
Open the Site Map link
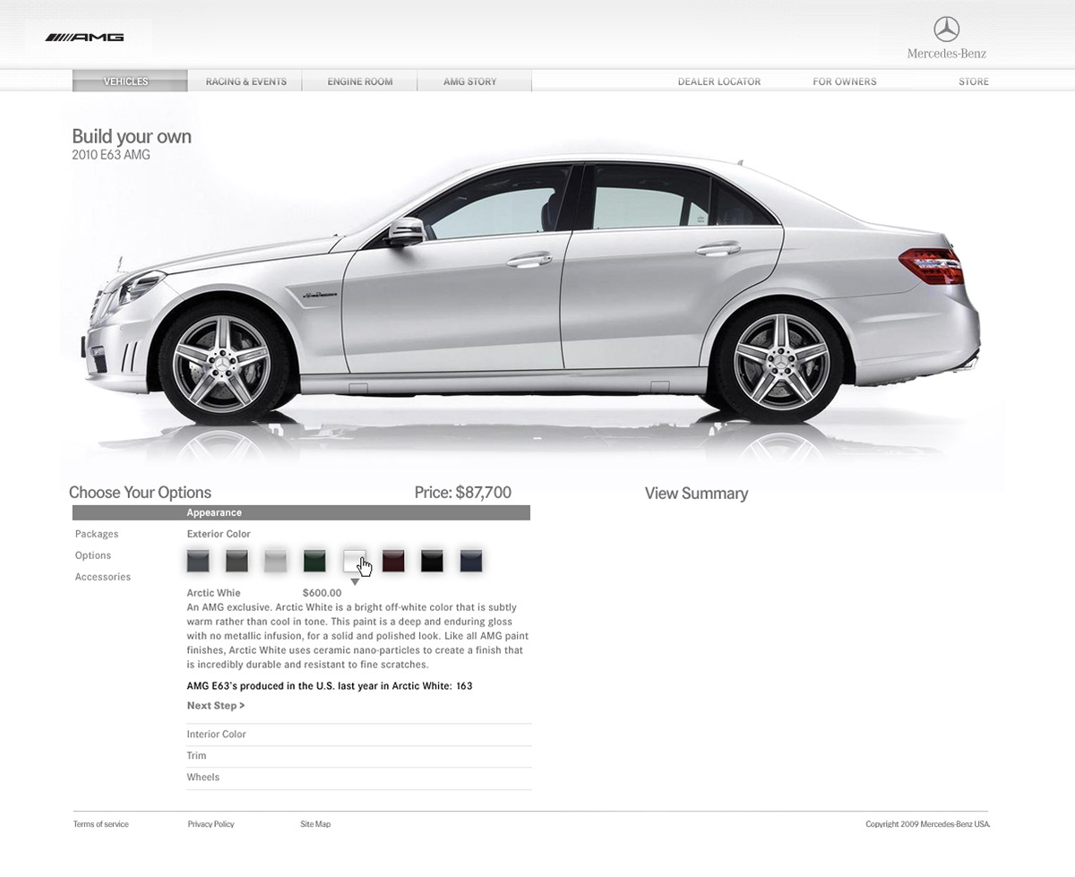[315, 824]
